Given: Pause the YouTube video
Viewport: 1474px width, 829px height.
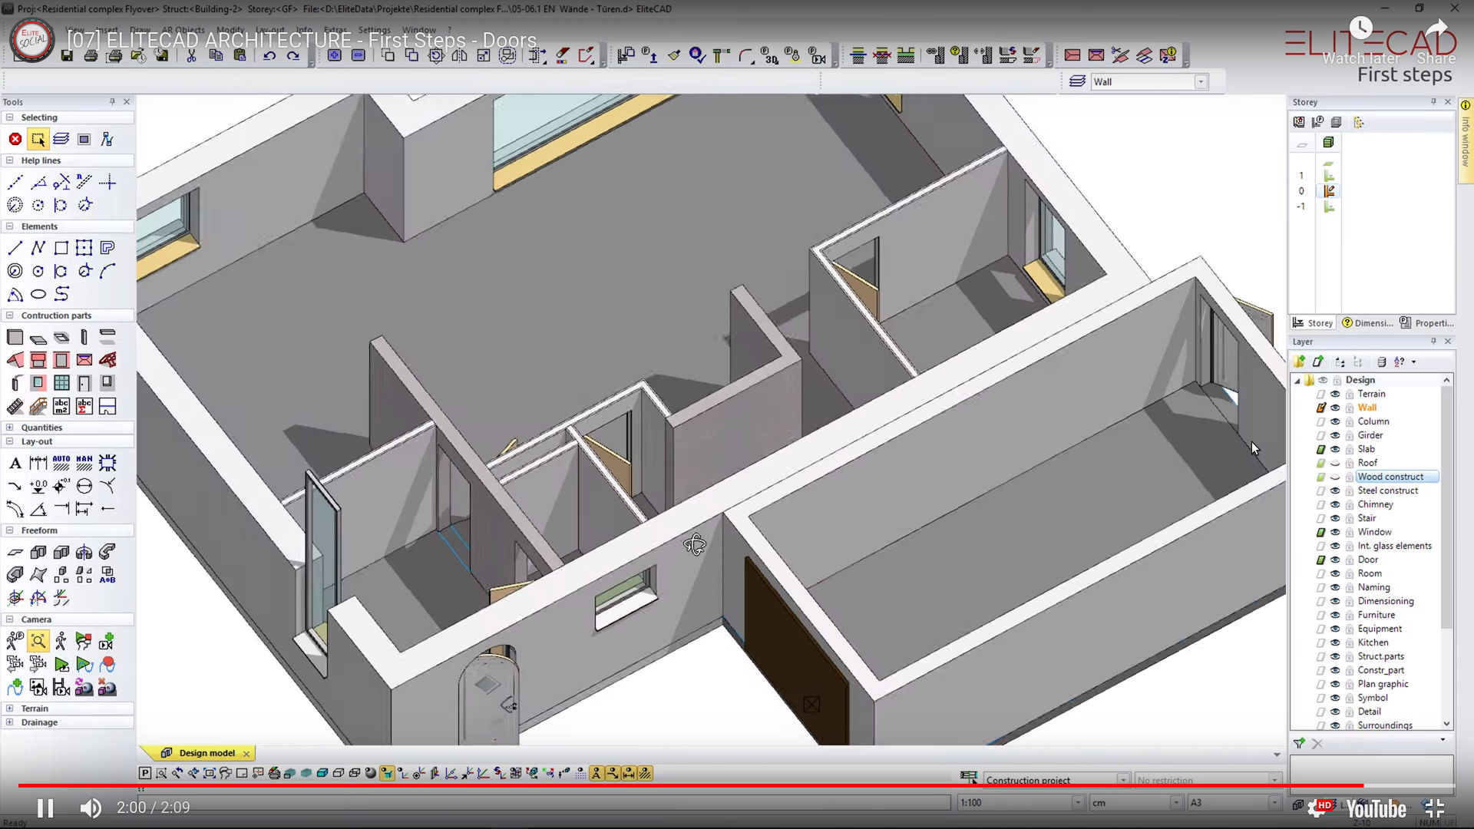Looking at the screenshot, I should 45,808.
